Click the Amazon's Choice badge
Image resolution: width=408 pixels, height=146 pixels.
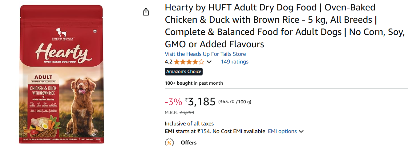[x=184, y=71]
